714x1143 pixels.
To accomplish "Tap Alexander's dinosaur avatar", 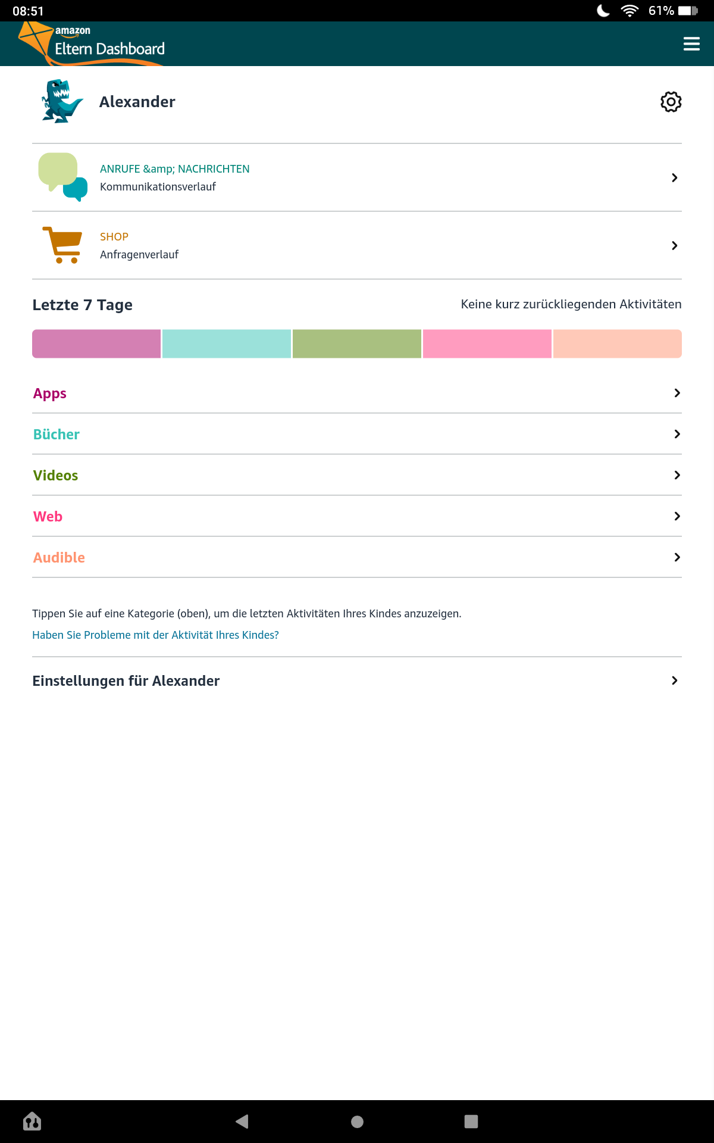I will pos(61,102).
